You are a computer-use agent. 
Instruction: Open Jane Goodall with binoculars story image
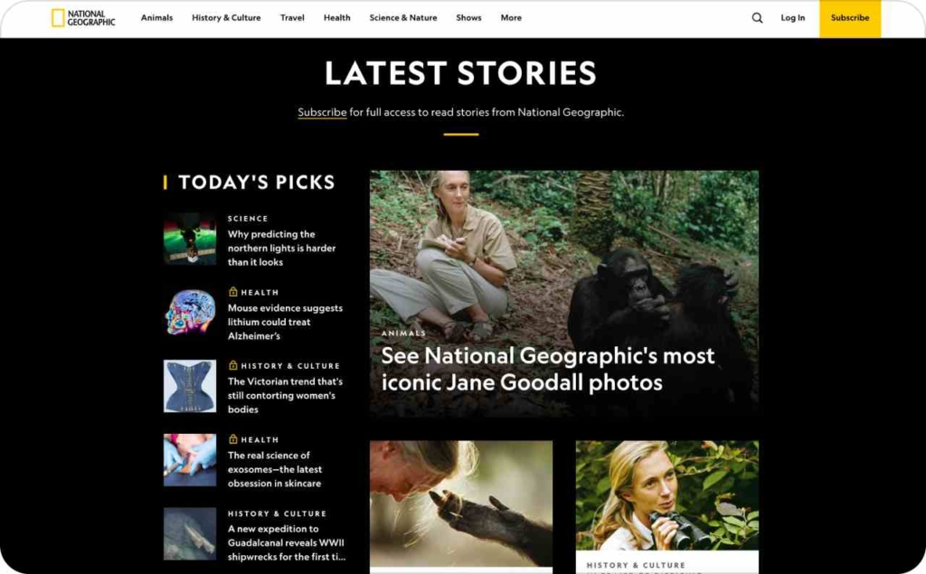[x=667, y=495]
